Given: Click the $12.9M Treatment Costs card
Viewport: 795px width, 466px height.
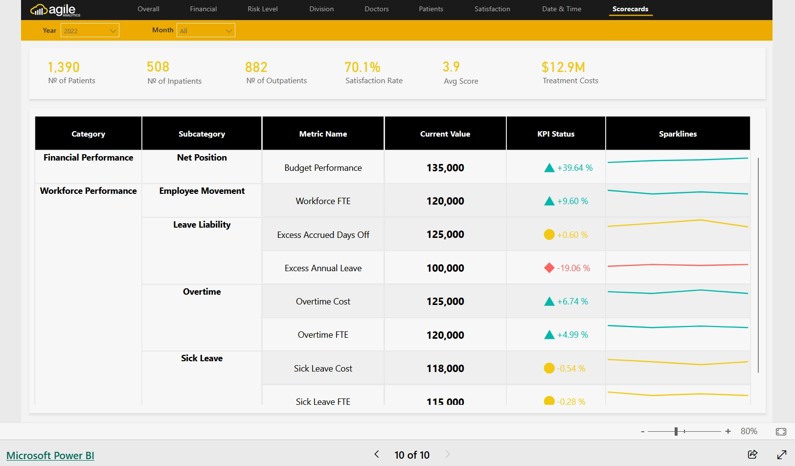Looking at the screenshot, I should coord(570,73).
